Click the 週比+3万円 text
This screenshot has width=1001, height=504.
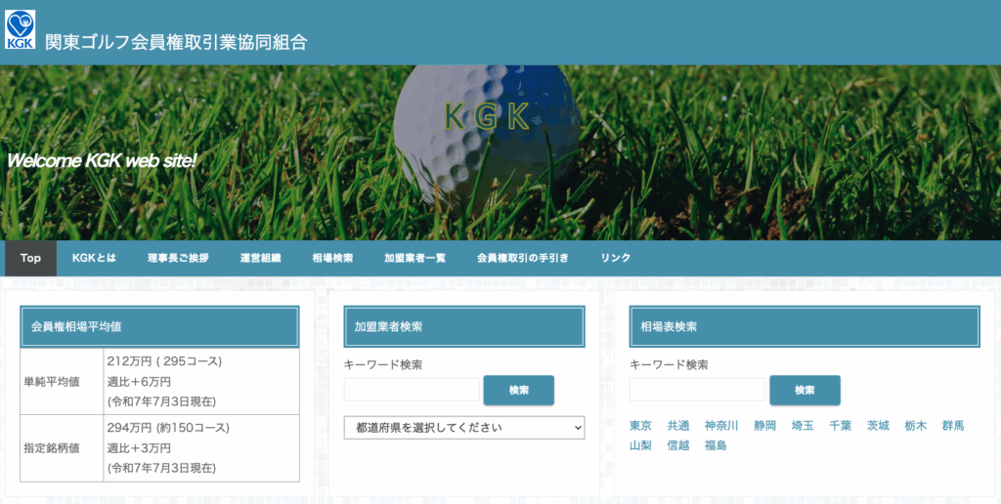point(139,448)
